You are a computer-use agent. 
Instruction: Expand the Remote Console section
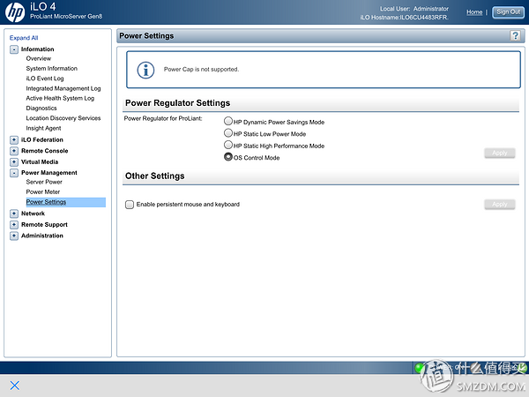tap(14, 151)
